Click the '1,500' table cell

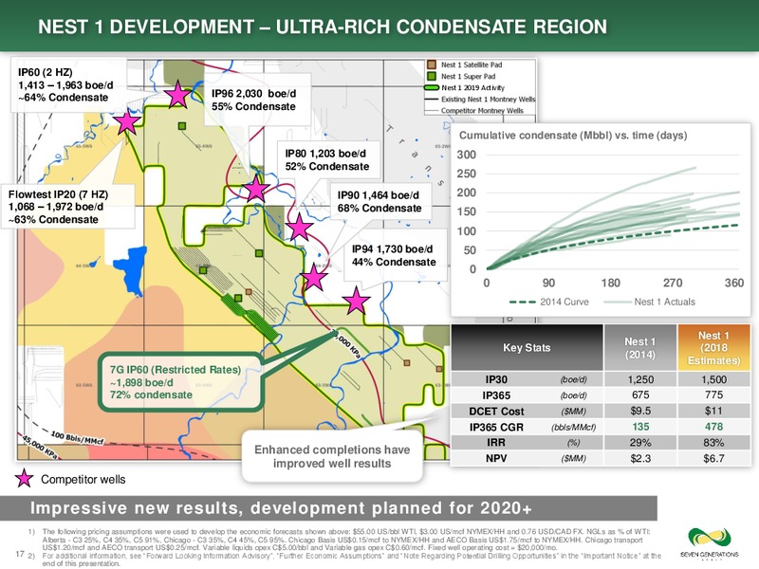pos(714,379)
